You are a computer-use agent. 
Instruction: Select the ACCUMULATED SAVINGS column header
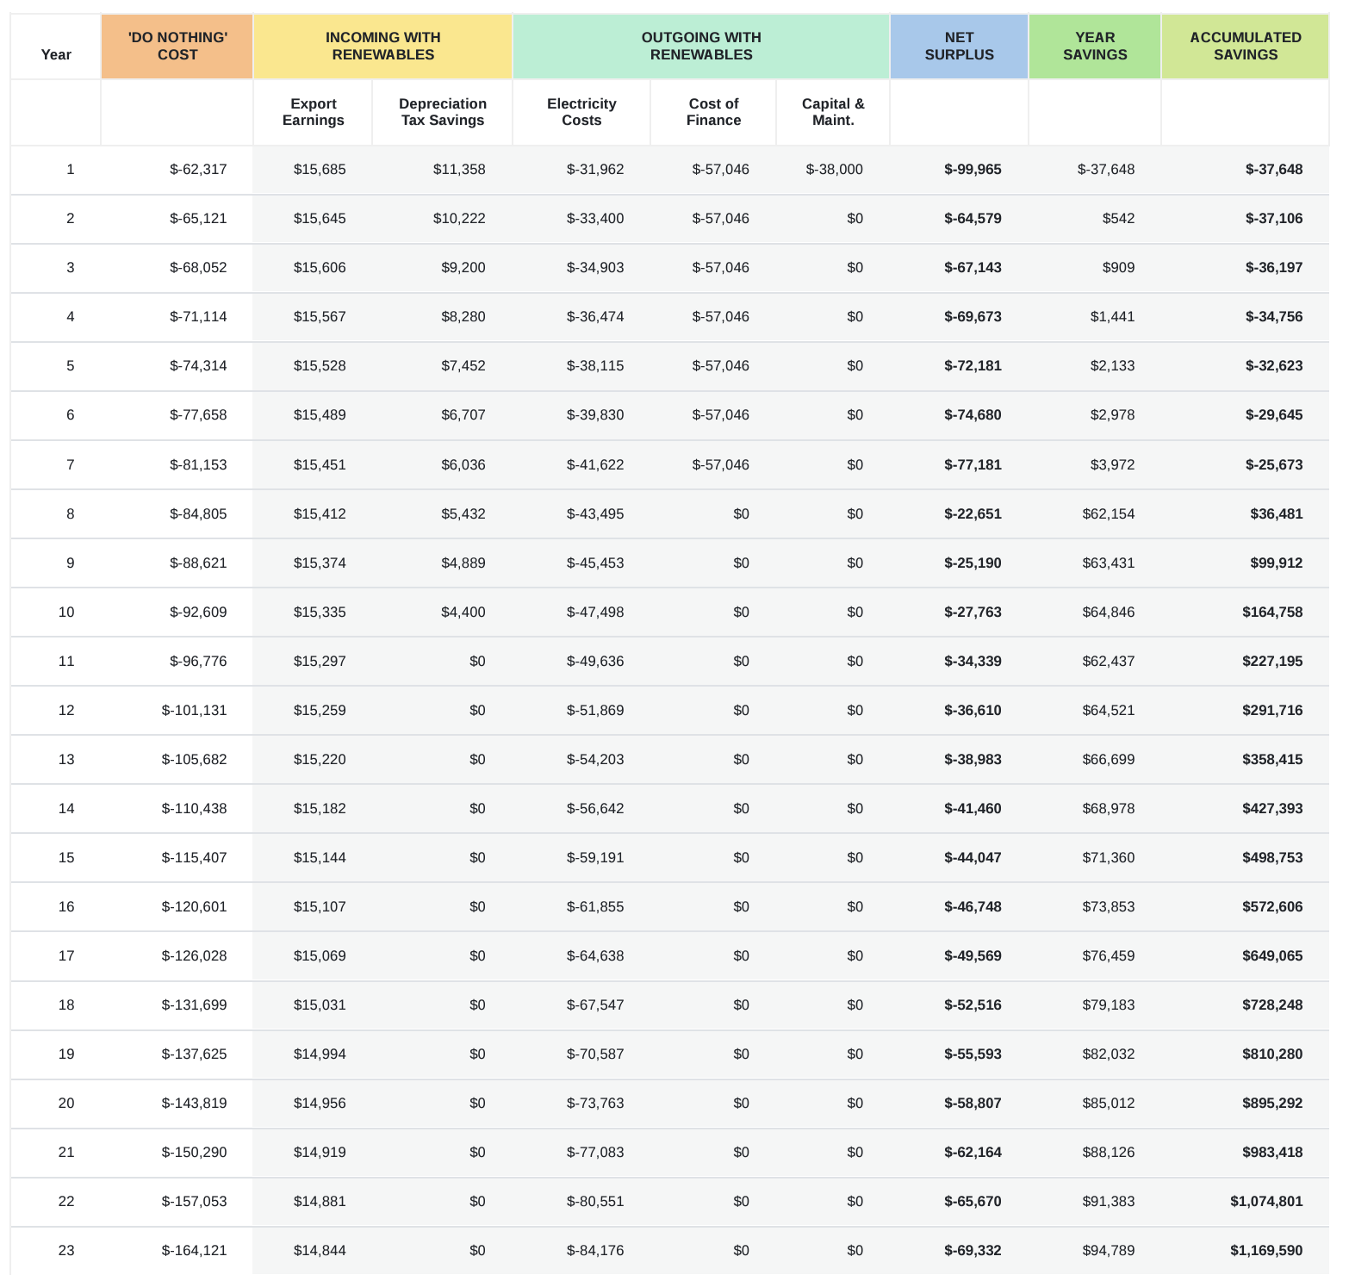[x=1246, y=46]
